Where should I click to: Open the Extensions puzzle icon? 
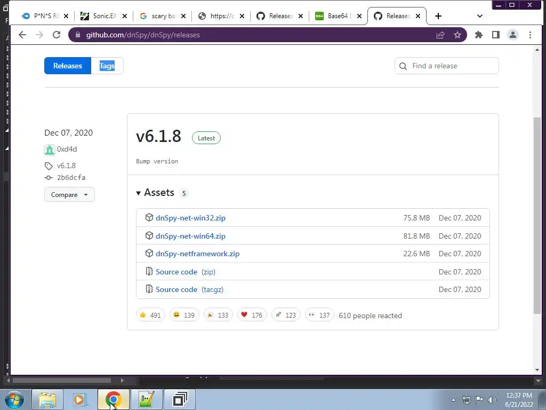click(x=479, y=35)
